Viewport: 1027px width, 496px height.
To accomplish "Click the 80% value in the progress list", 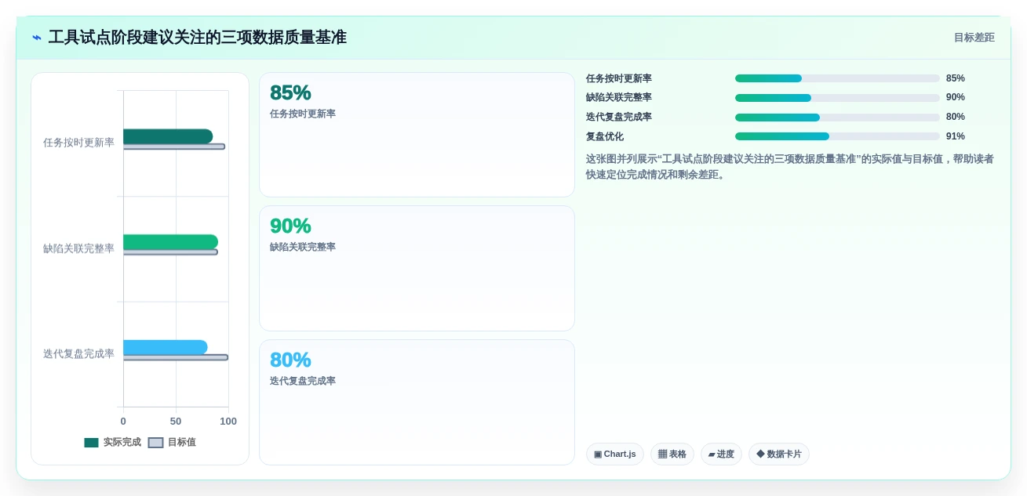I will pyautogui.click(x=956, y=118).
